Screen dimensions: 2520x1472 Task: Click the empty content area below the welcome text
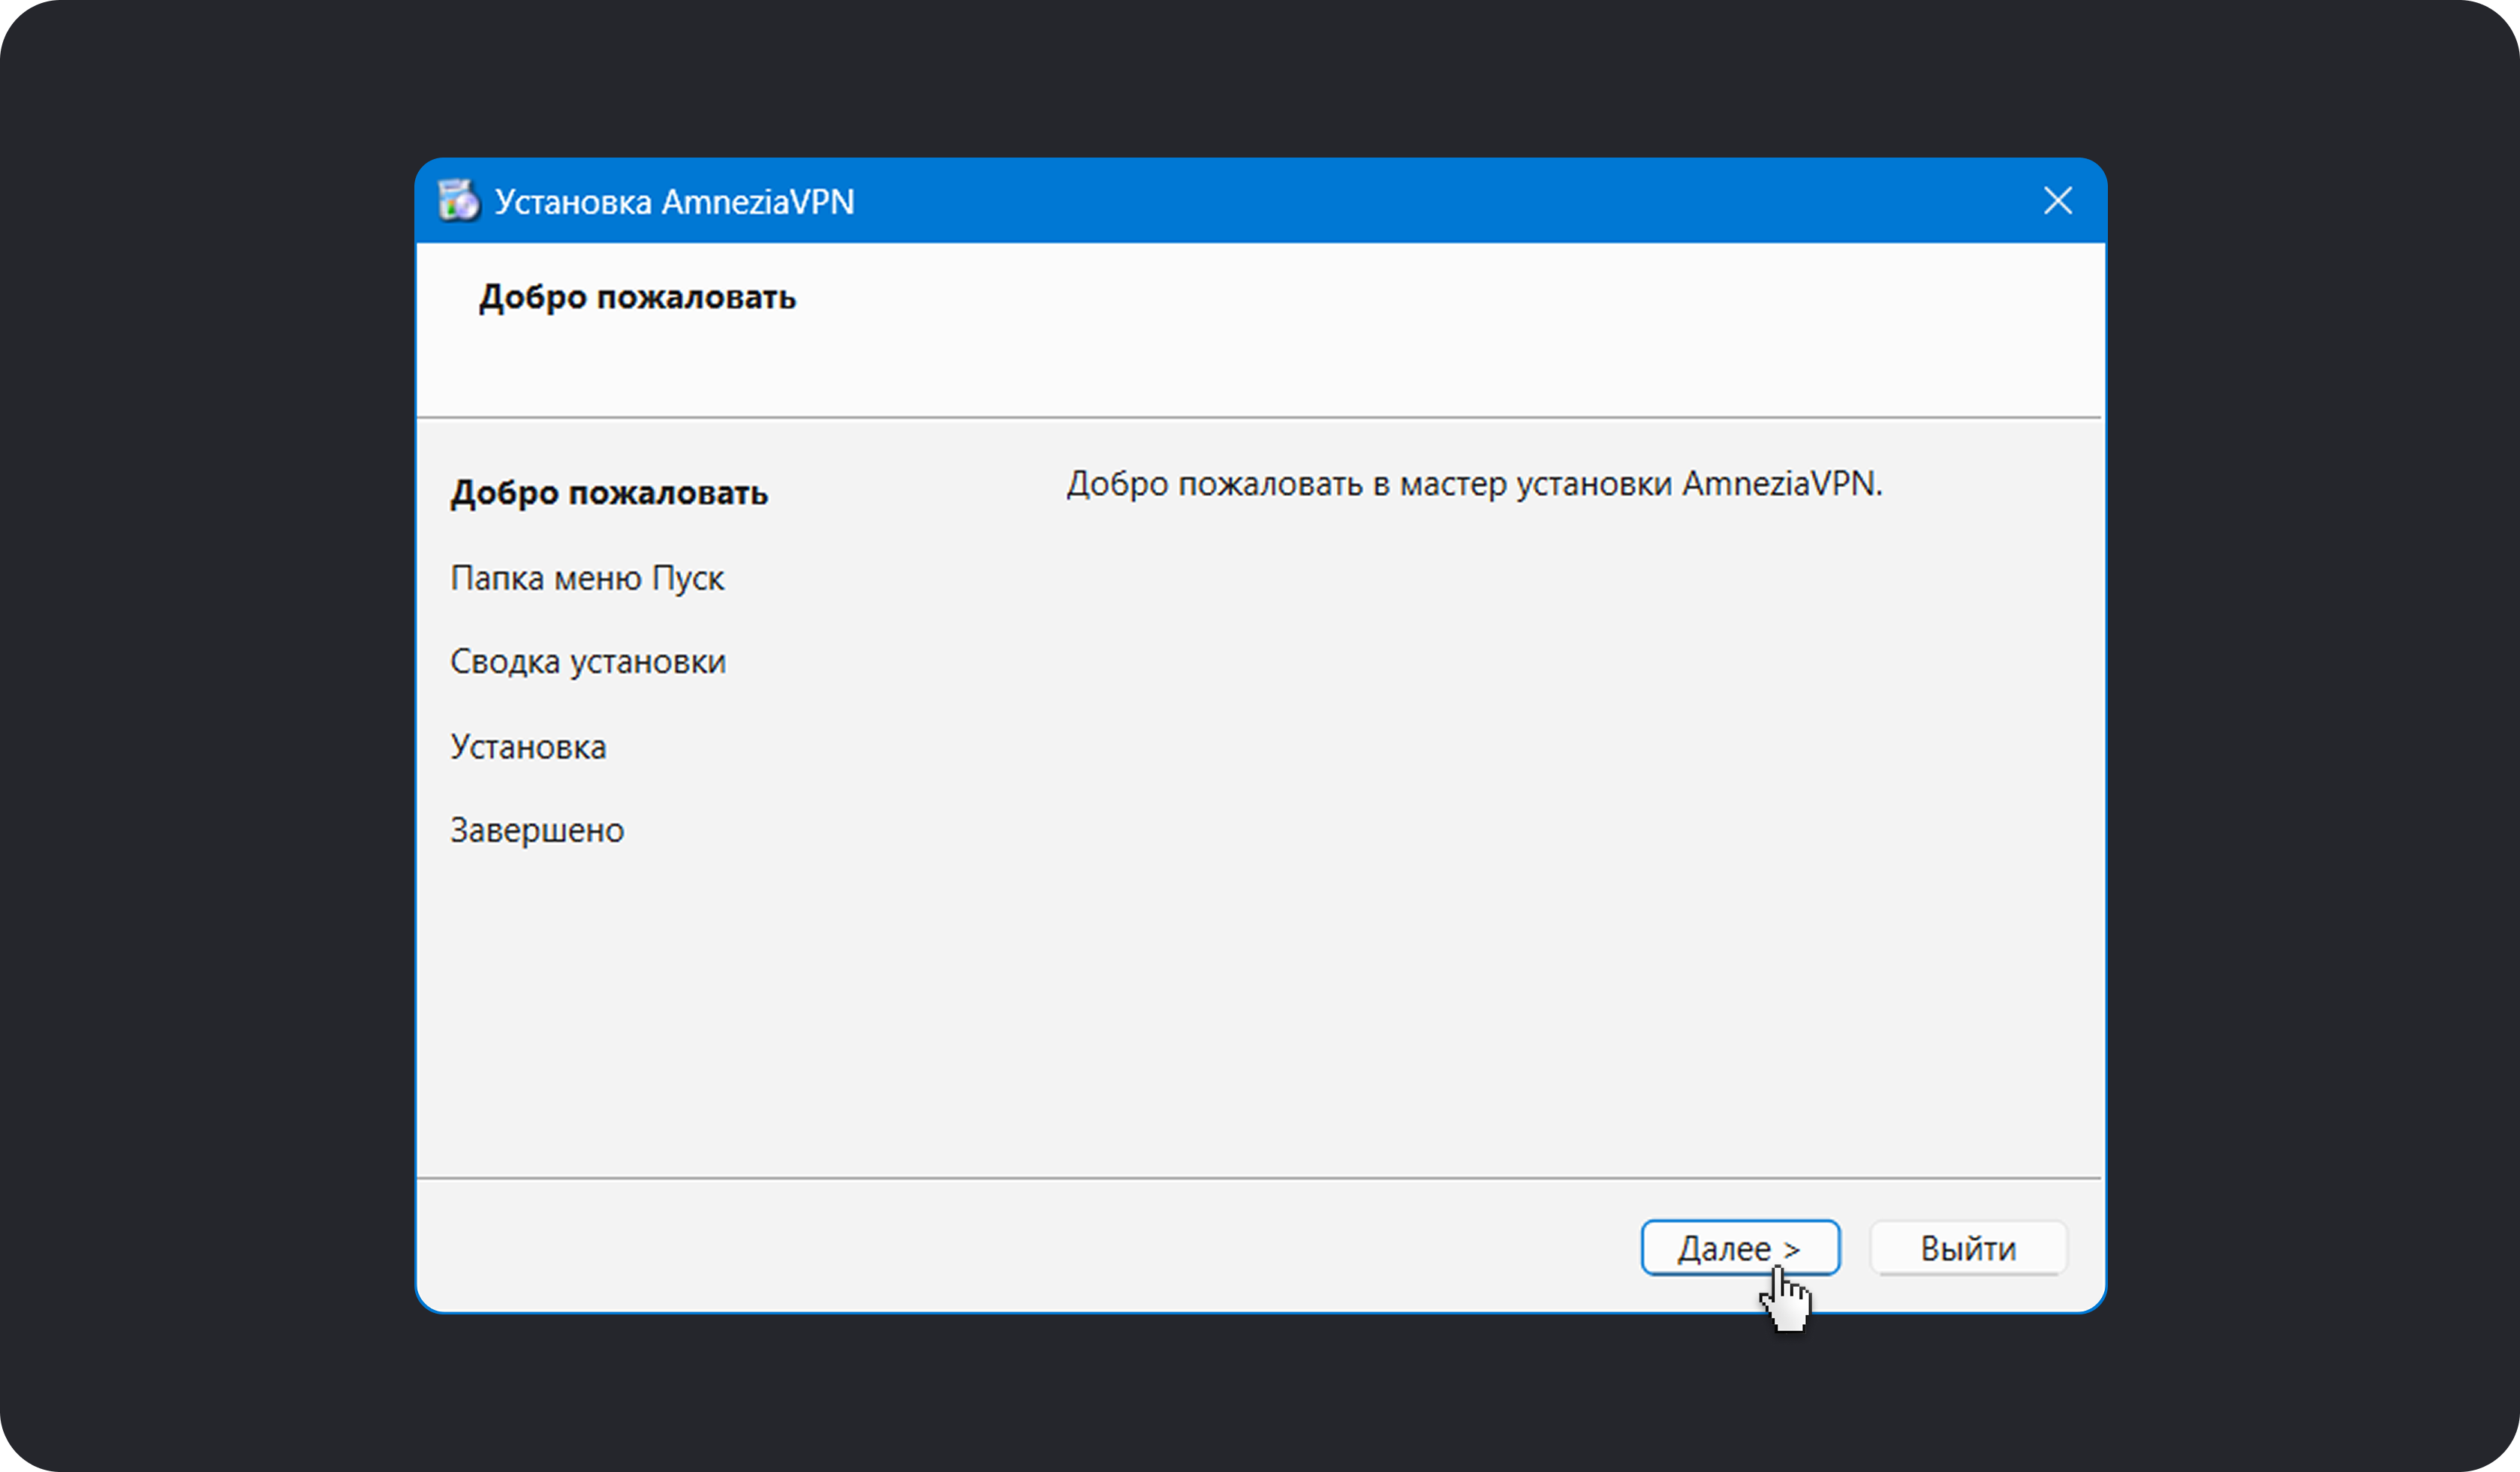[x=1500, y=800]
